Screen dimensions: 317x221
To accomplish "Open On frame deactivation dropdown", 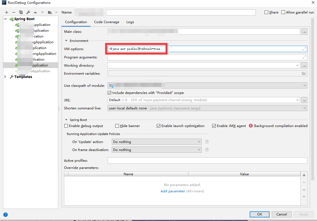I will click(199, 150).
